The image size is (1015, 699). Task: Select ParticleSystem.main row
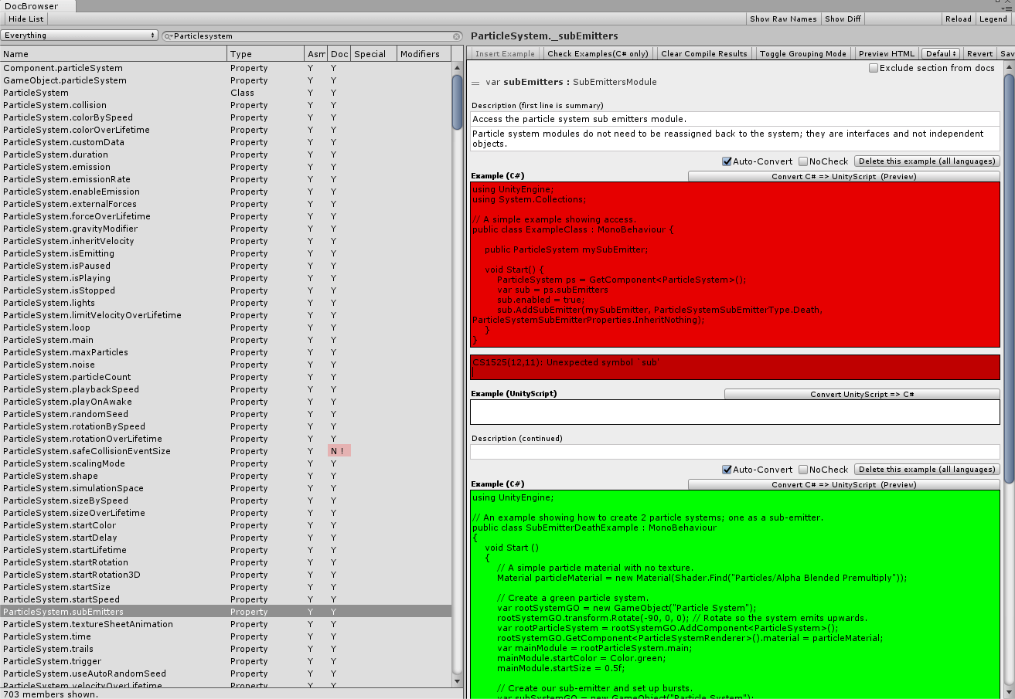point(226,340)
